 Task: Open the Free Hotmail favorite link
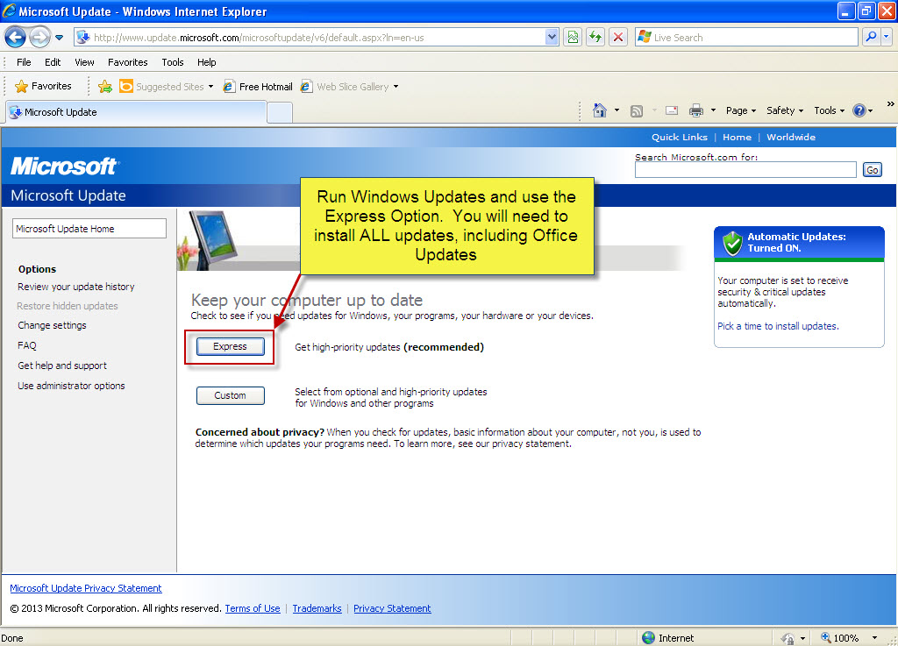(x=258, y=87)
